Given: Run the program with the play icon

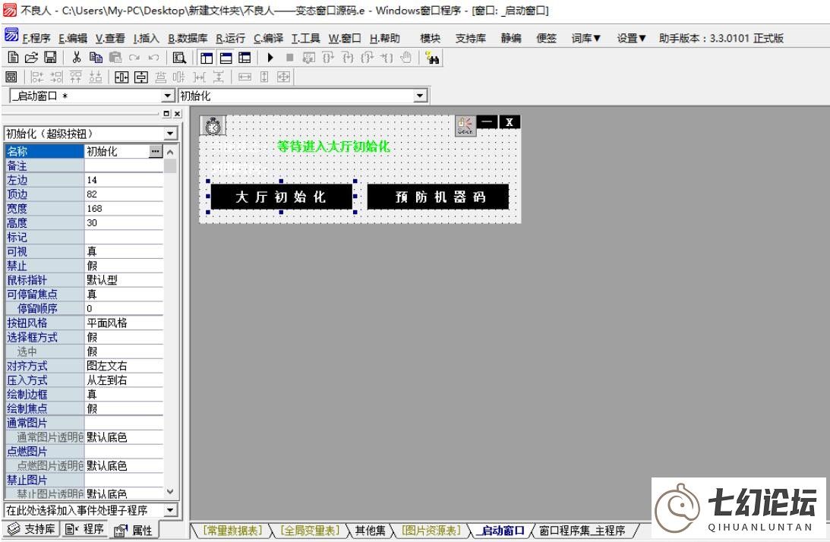Looking at the screenshot, I should pos(270,58).
